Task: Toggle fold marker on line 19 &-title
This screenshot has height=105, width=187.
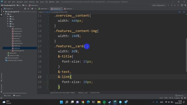Action: click(x=49, y=56)
